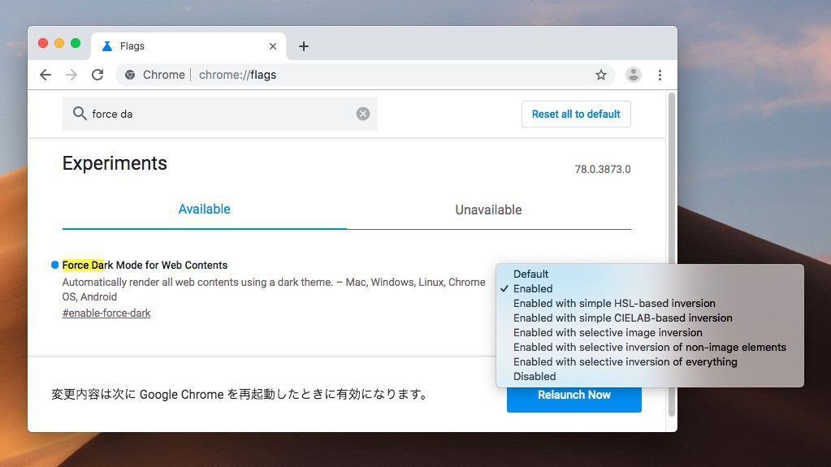Go back with the back arrow
Screen dimensions: 831x467
click(x=45, y=75)
